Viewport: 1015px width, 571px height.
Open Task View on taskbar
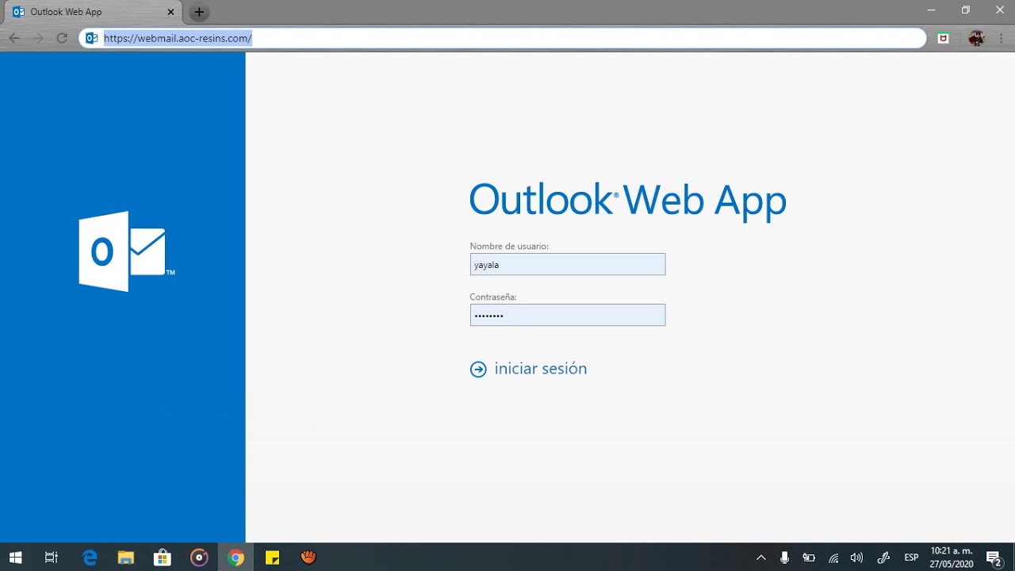click(x=52, y=558)
